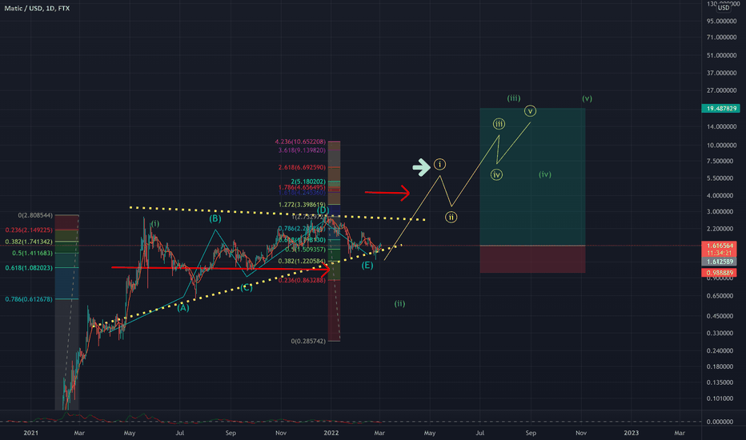This screenshot has width=746, height=440.
Task: Click the 7.500000 price axis label
Action: coord(720,161)
